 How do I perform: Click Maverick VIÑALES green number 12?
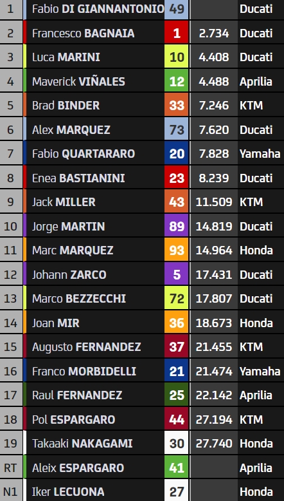177,82
